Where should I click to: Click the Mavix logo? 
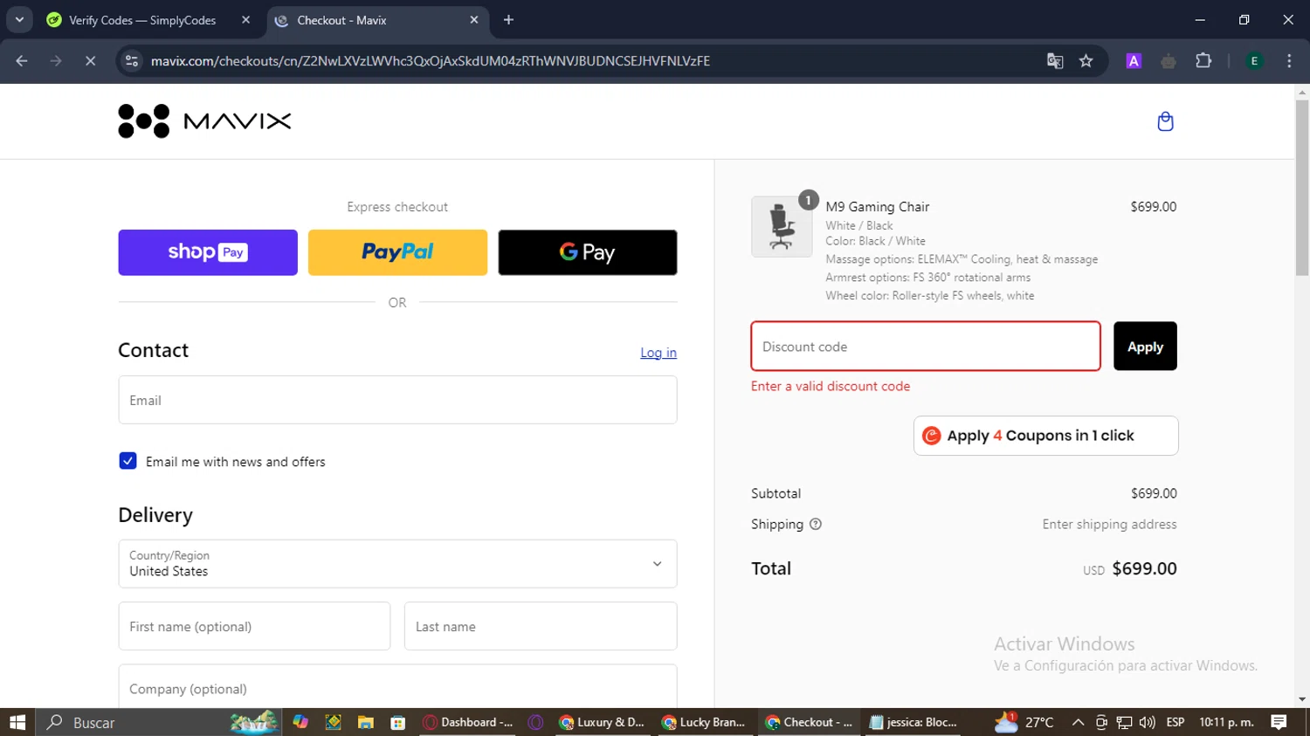[204, 121]
